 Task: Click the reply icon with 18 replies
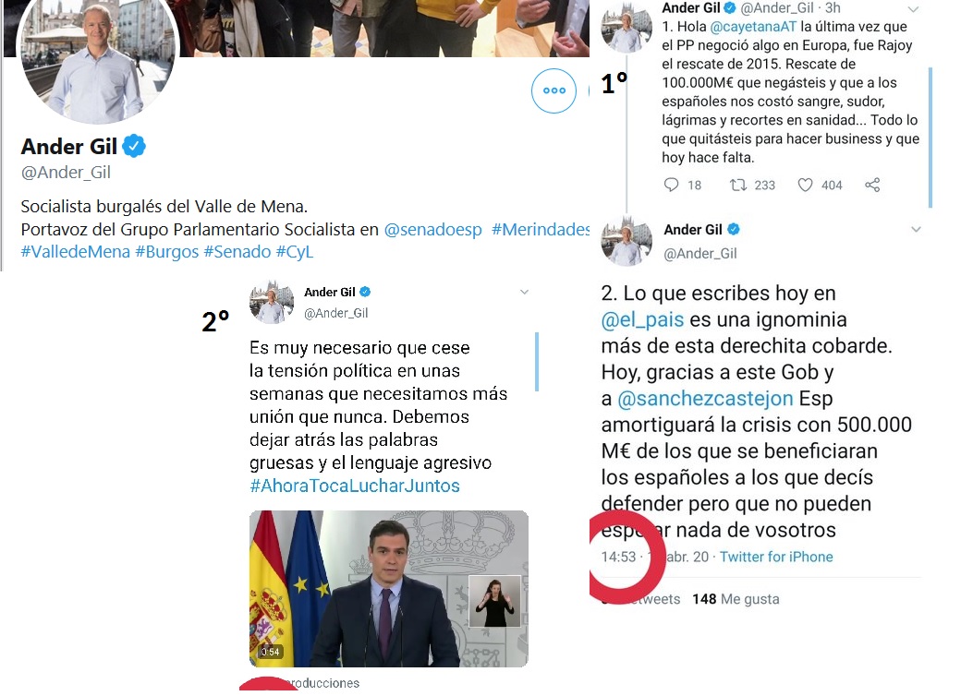pyautogui.click(x=672, y=185)
